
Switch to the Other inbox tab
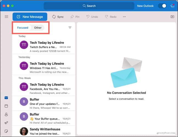coord(38,28)
